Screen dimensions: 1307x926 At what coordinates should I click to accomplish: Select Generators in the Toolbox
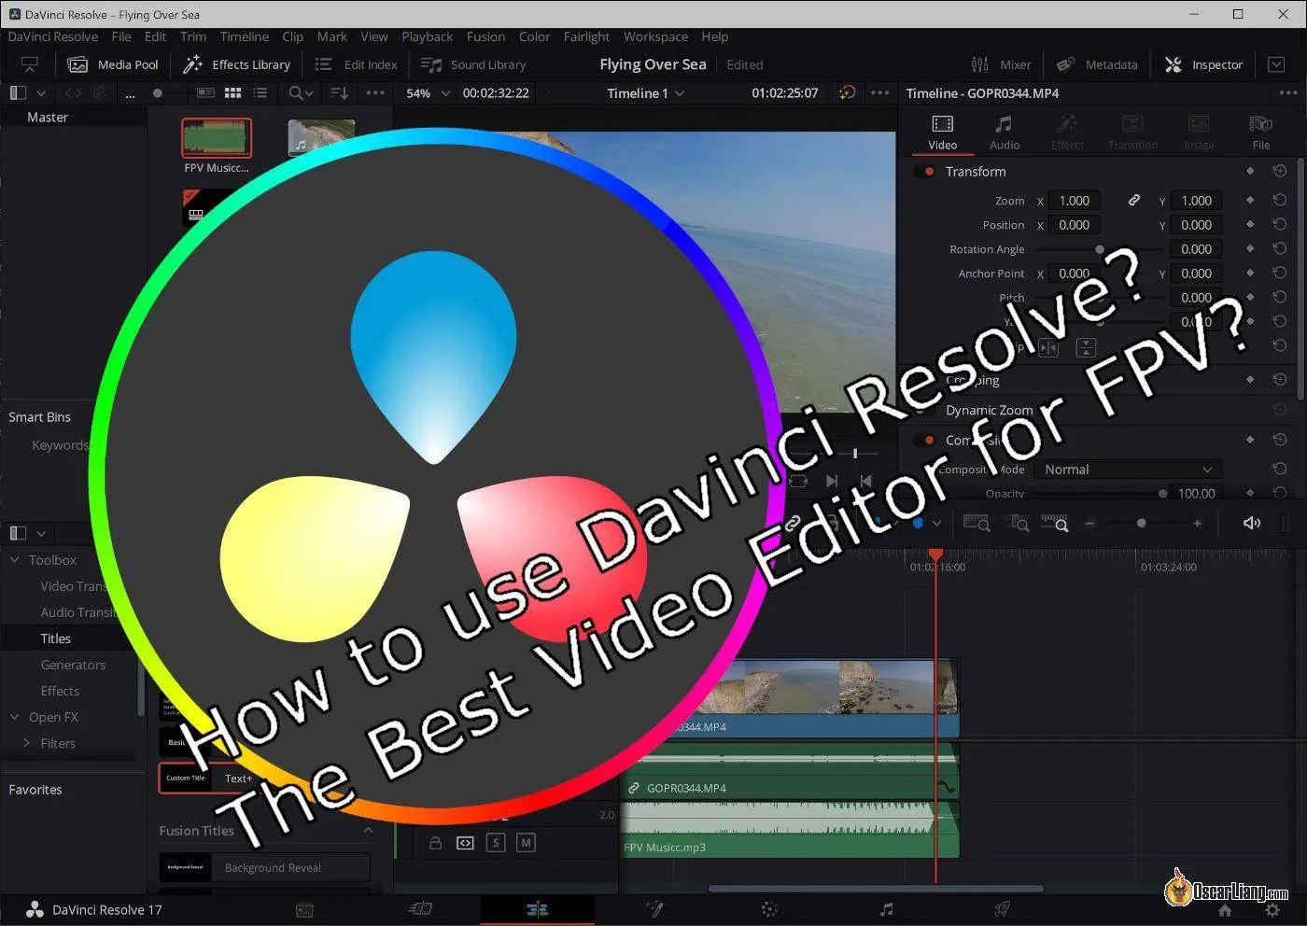73,665
